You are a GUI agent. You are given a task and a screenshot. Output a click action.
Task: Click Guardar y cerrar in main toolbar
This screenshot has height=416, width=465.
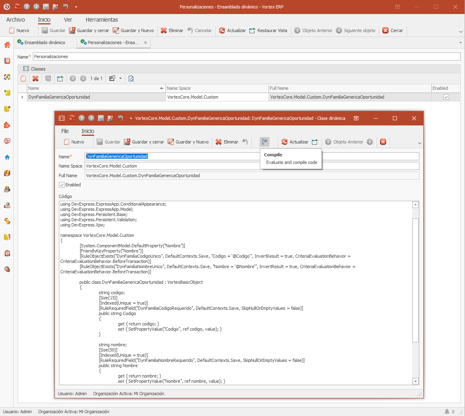pos(89,30)
